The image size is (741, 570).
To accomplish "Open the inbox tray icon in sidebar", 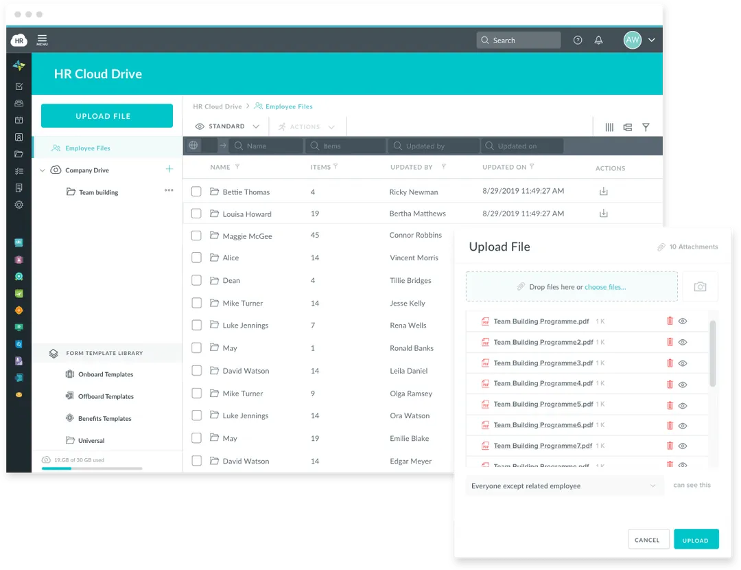I will (x=19, y=103).
